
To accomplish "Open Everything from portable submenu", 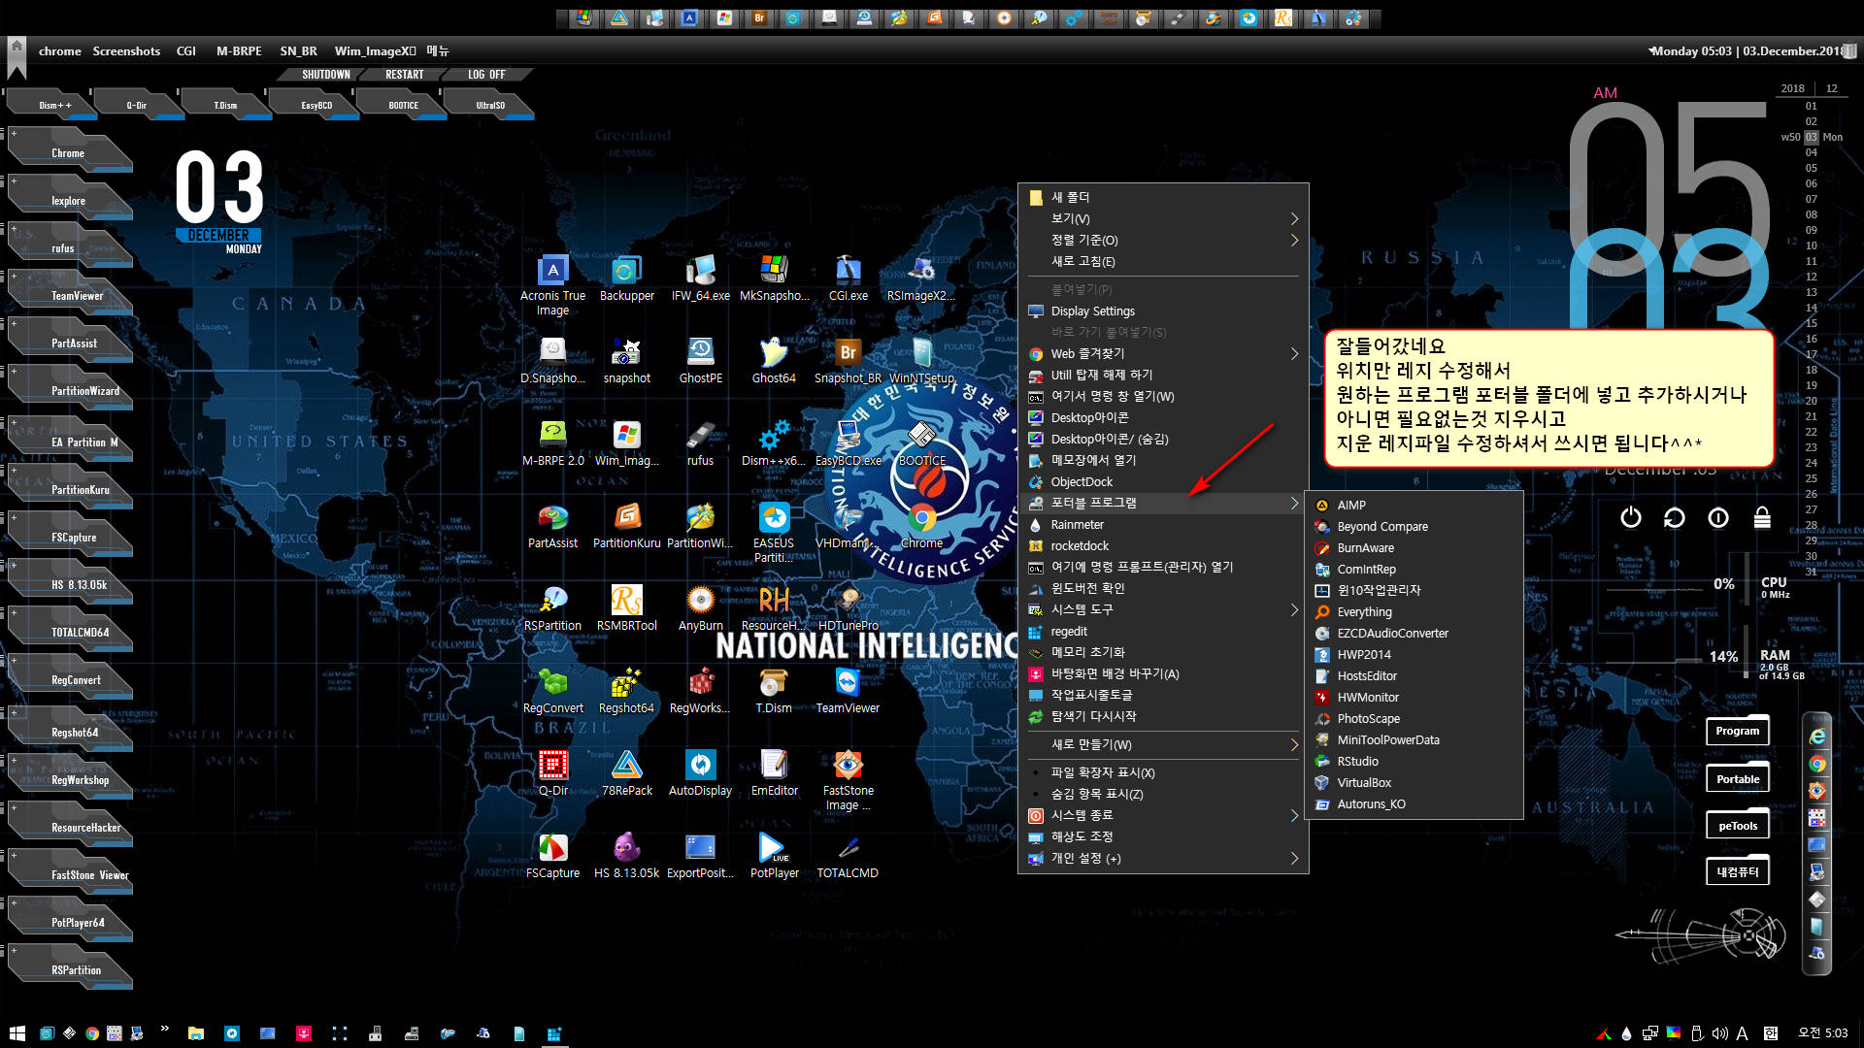I will click(1415, 611).
